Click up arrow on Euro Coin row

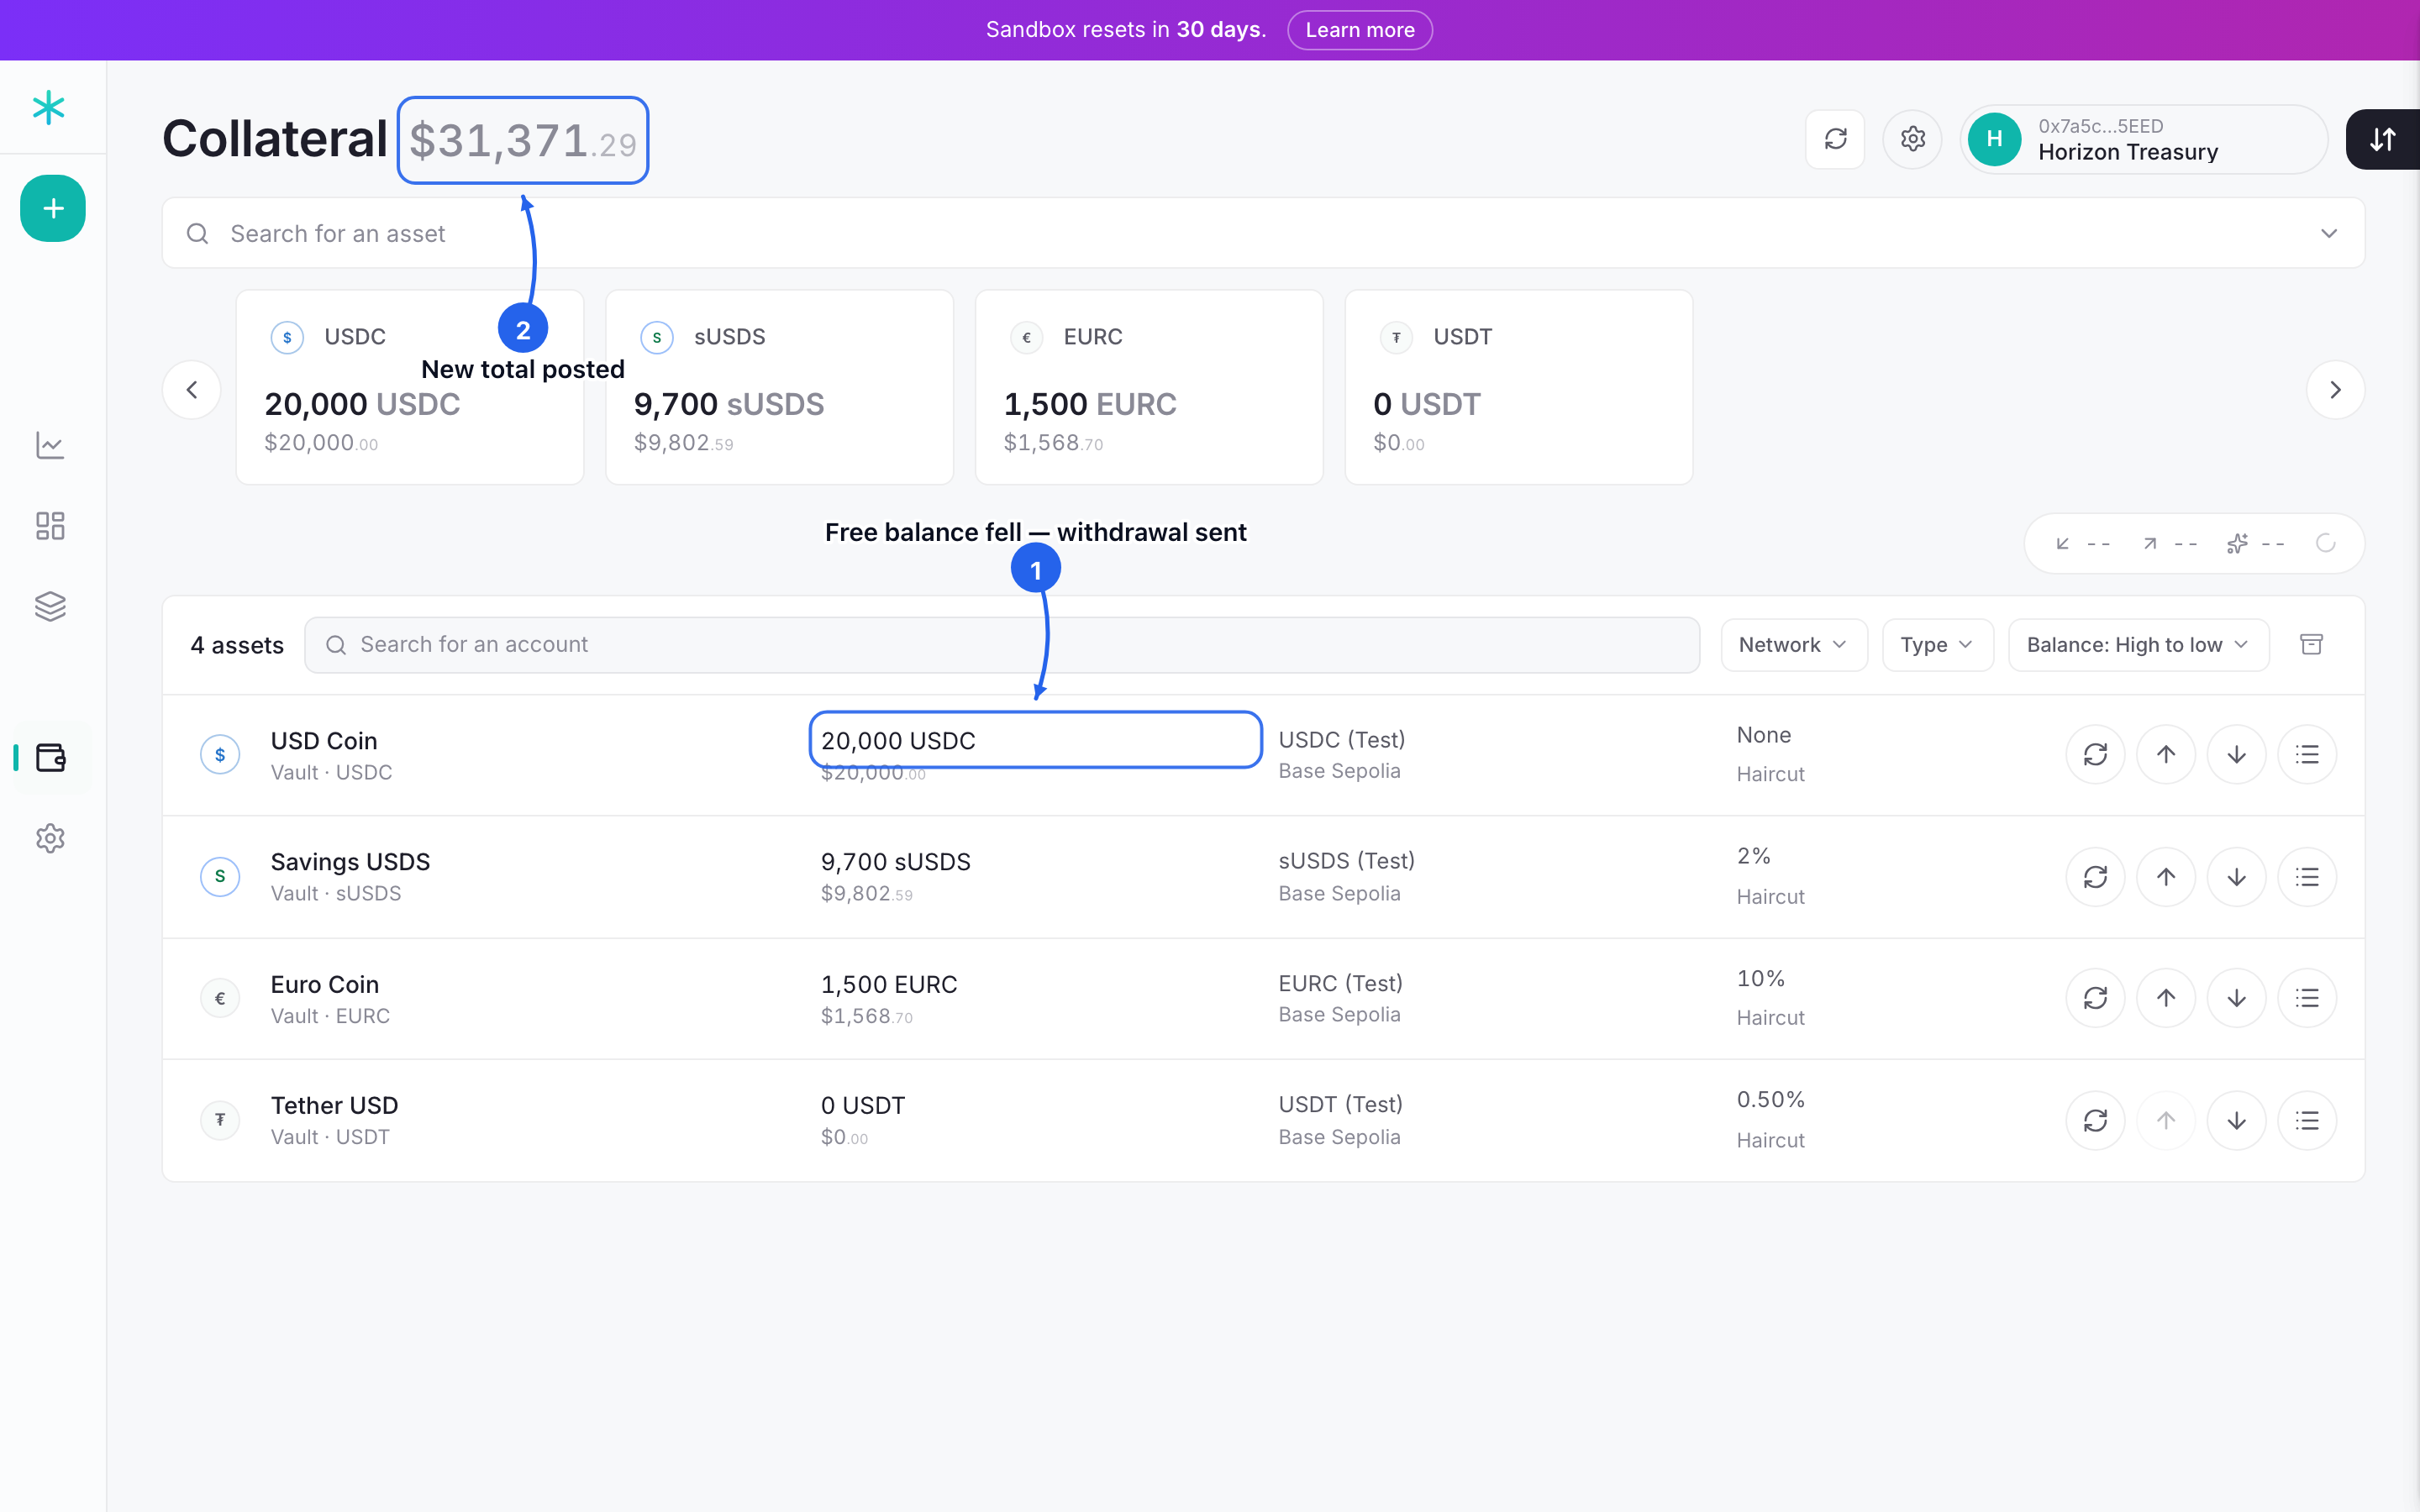point(2166,998)
